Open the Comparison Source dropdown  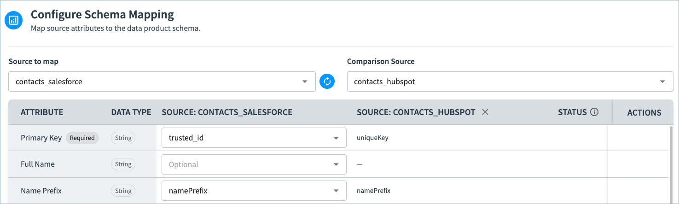pyautogui.click(x=510, y=82)
